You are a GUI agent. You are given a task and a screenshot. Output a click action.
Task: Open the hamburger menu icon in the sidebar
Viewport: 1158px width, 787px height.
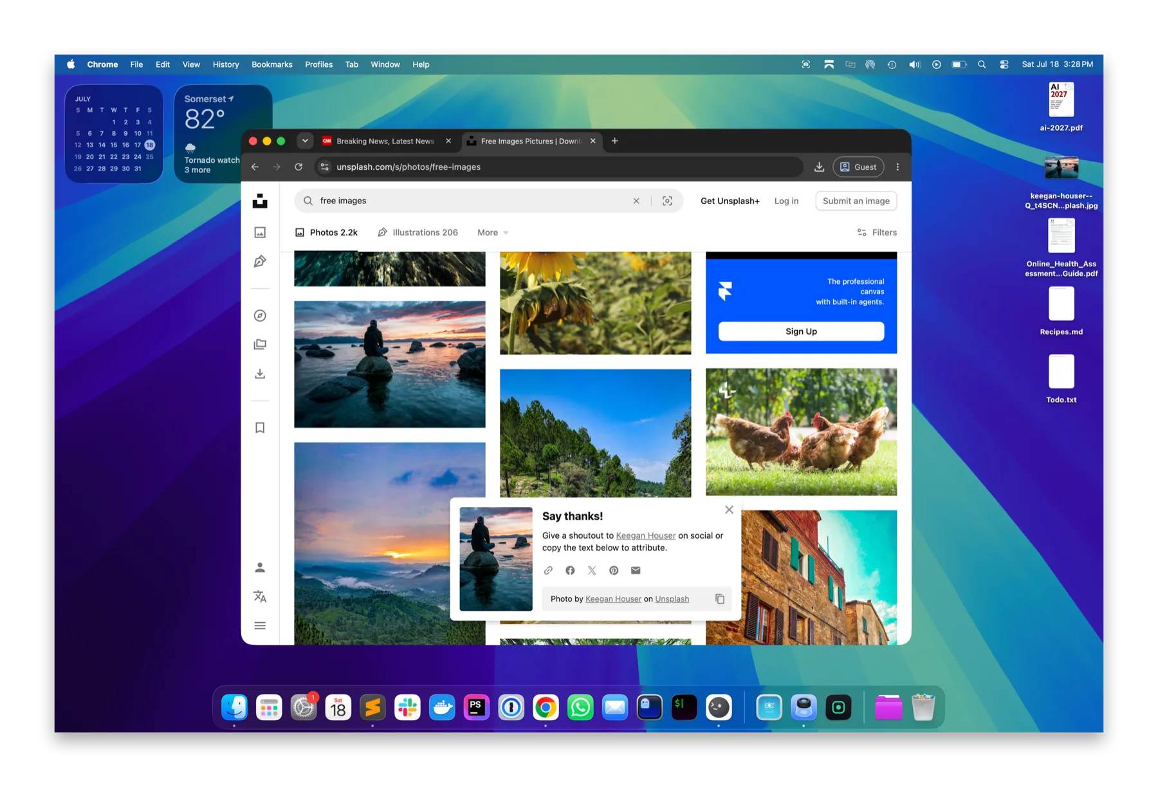tap(260, 625)
